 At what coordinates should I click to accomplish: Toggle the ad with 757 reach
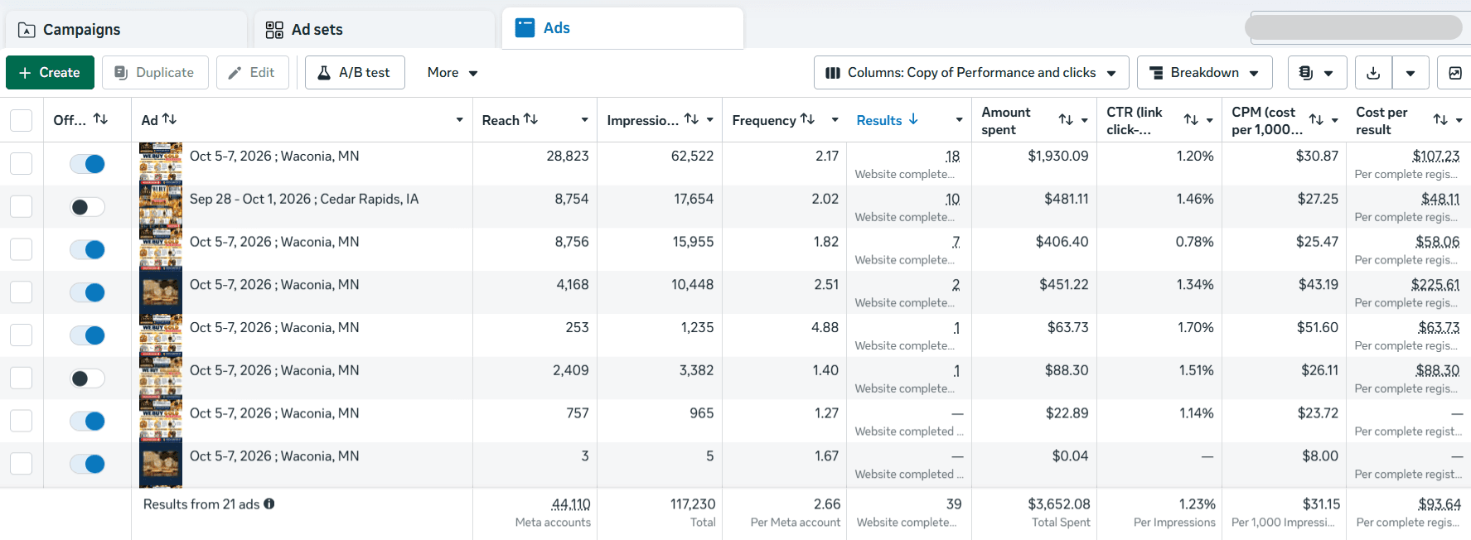(x=87, y=421)
